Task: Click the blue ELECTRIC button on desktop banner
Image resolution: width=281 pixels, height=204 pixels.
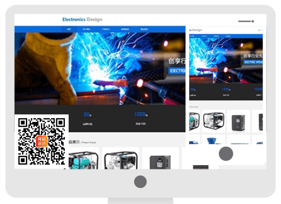Action: point(177,71)
